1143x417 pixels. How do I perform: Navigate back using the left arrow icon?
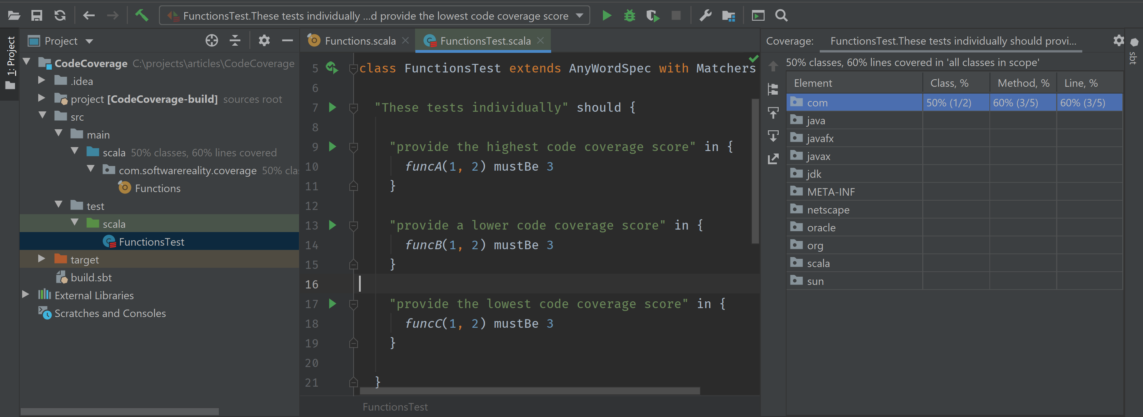click(89, 15)
